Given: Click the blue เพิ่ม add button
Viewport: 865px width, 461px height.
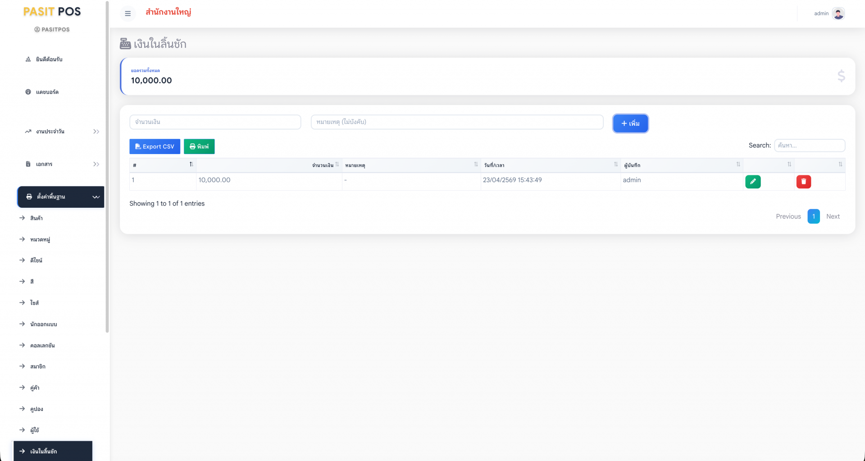Looking at the screenshot, I should pyautogui.click(x=630, y=123).
